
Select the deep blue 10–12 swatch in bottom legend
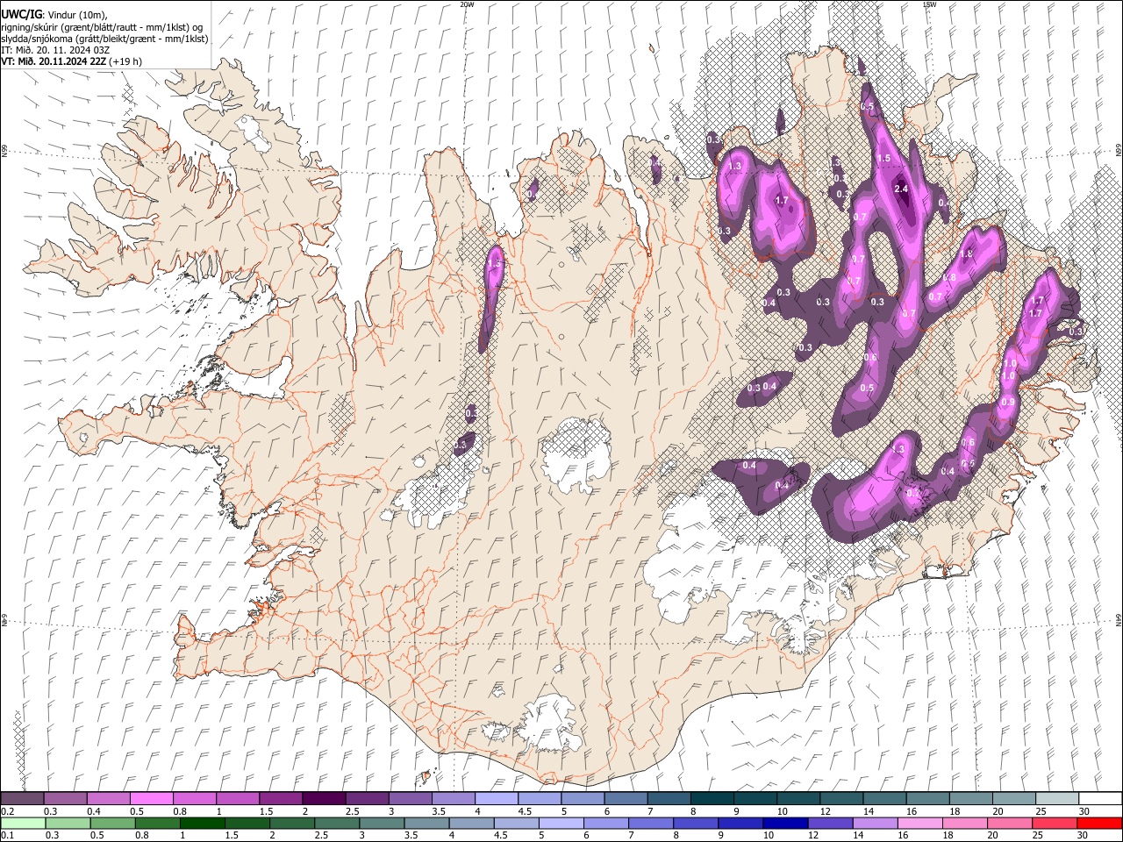(x=786, y=823)
